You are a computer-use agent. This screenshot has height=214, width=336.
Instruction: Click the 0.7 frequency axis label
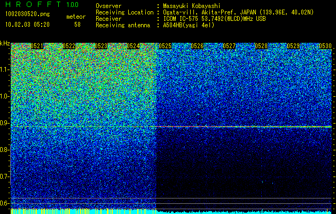tap(4, 177)
